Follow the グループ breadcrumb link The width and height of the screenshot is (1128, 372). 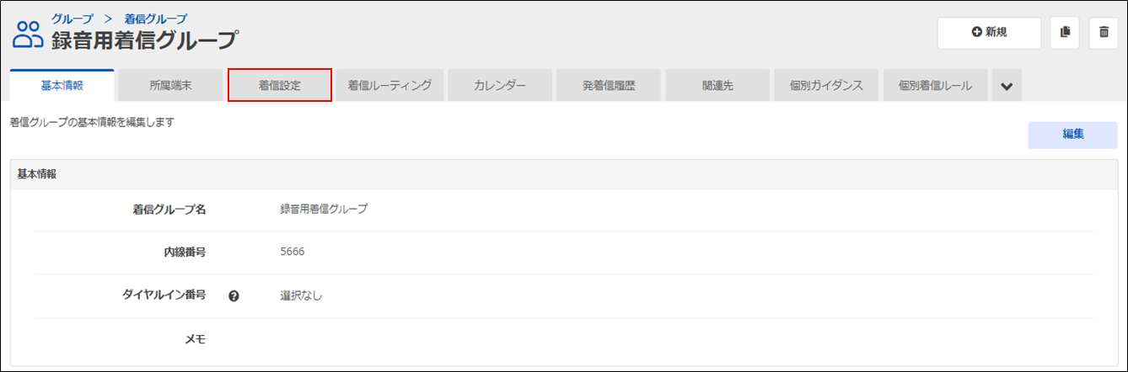[73, 19]
